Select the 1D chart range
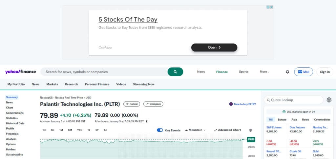This screenshot has height=159, width=336. [44, 130]
